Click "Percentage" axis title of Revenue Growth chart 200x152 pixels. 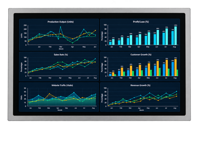point(102,98)
